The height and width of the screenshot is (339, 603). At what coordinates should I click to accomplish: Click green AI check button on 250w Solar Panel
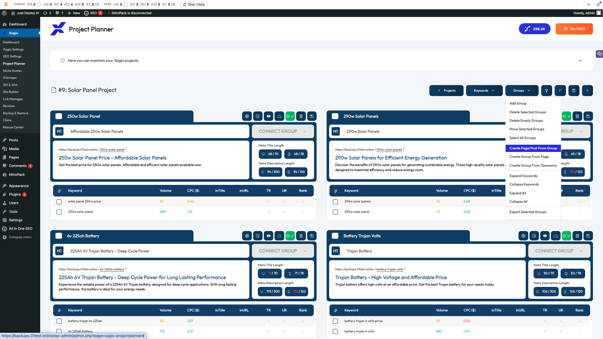coord(290,116)
